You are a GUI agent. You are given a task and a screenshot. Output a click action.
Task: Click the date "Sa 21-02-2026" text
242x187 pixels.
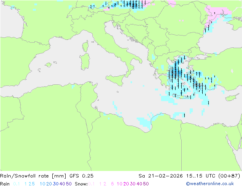(161, 176)
